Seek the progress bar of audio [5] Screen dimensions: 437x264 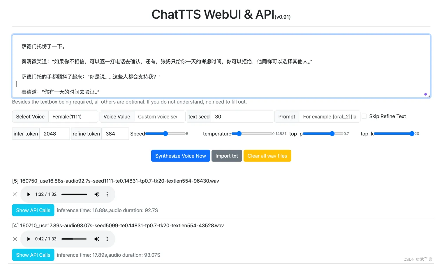[x=74, y=194]
